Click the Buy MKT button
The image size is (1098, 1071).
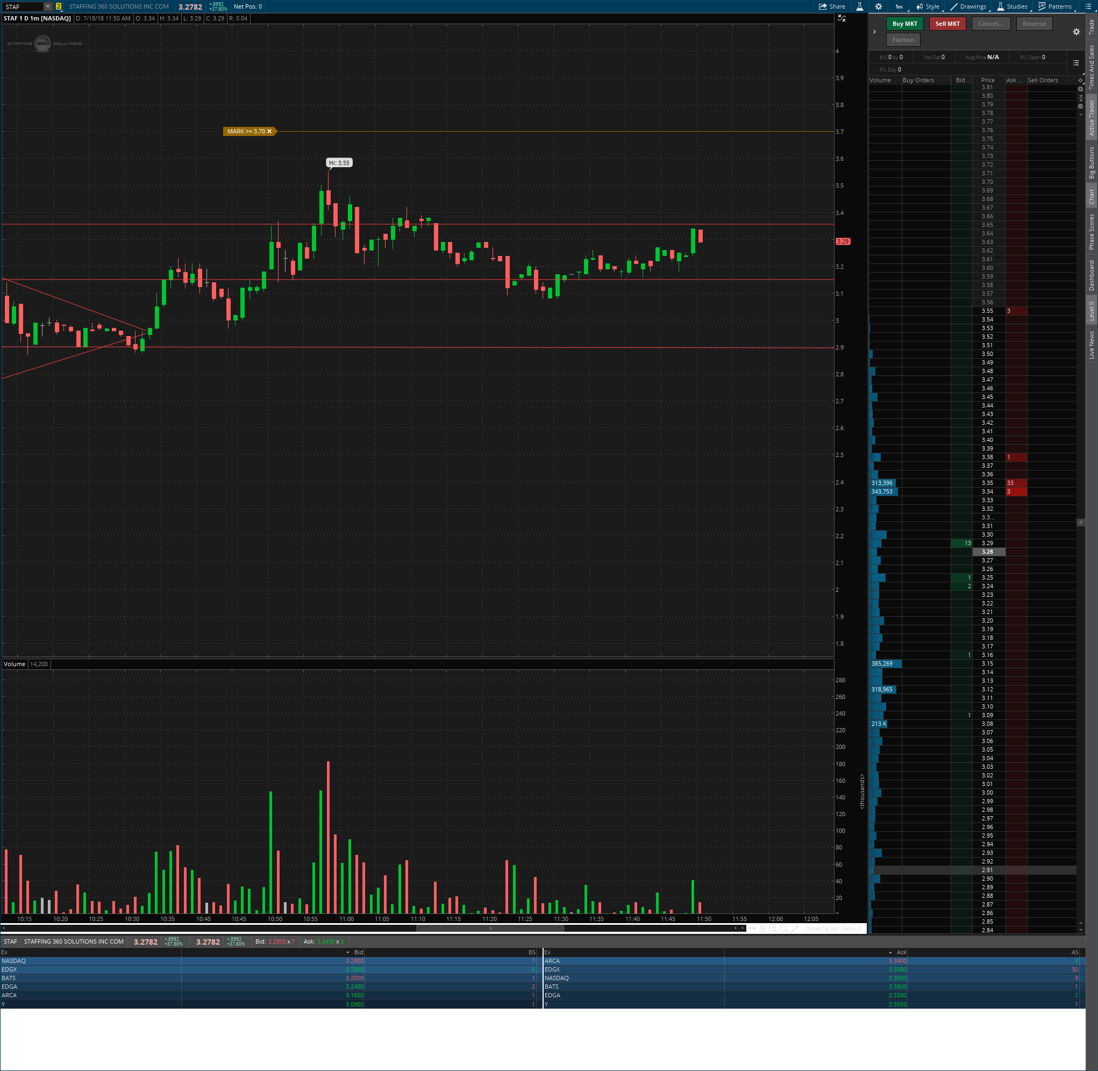(x=904, y=24)
